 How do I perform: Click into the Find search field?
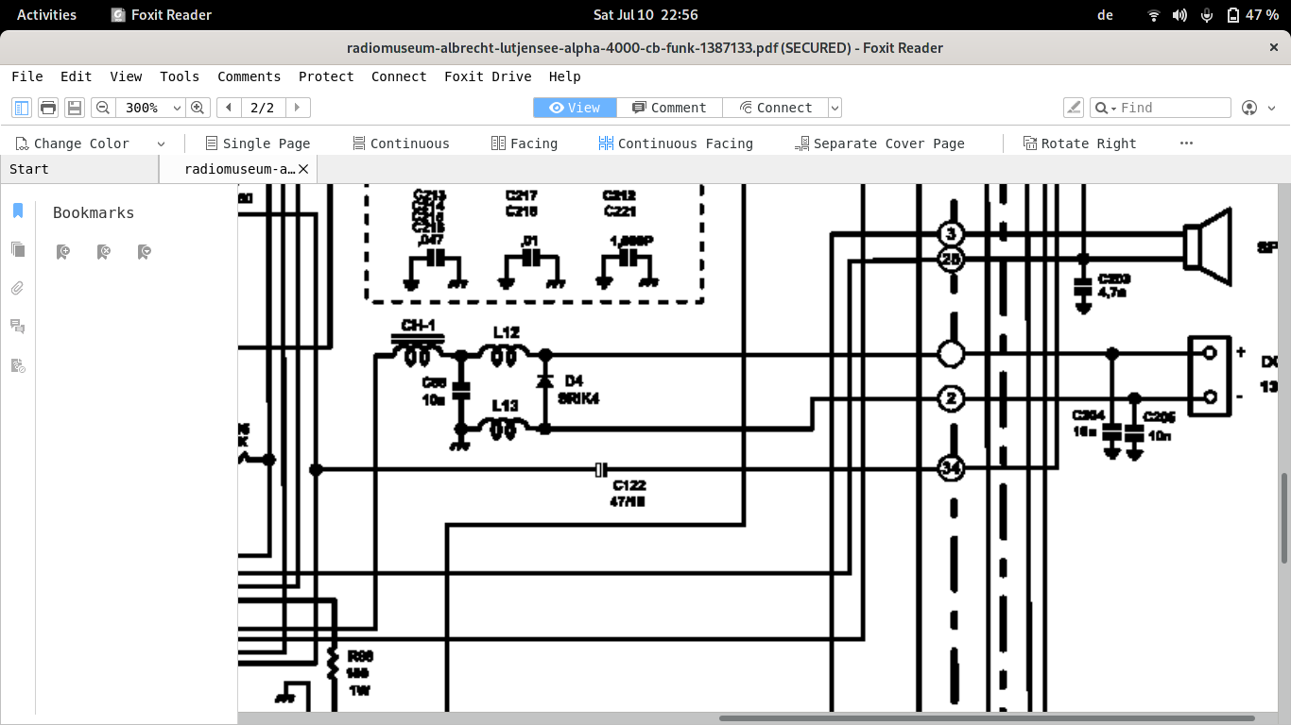(1172, 108)
